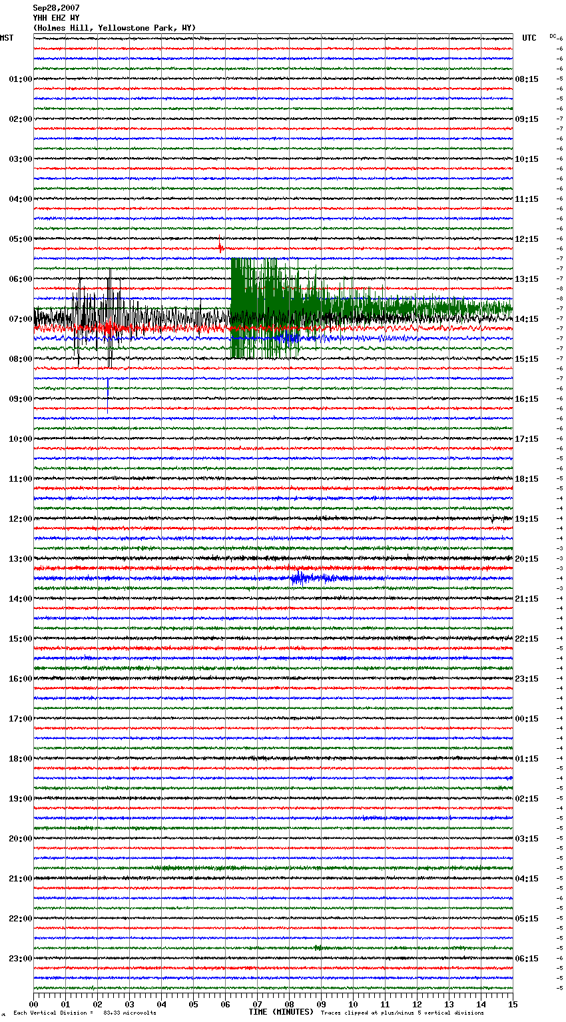Select the 09:00 MST hour label
The image size is (566, 1022).
21,399
